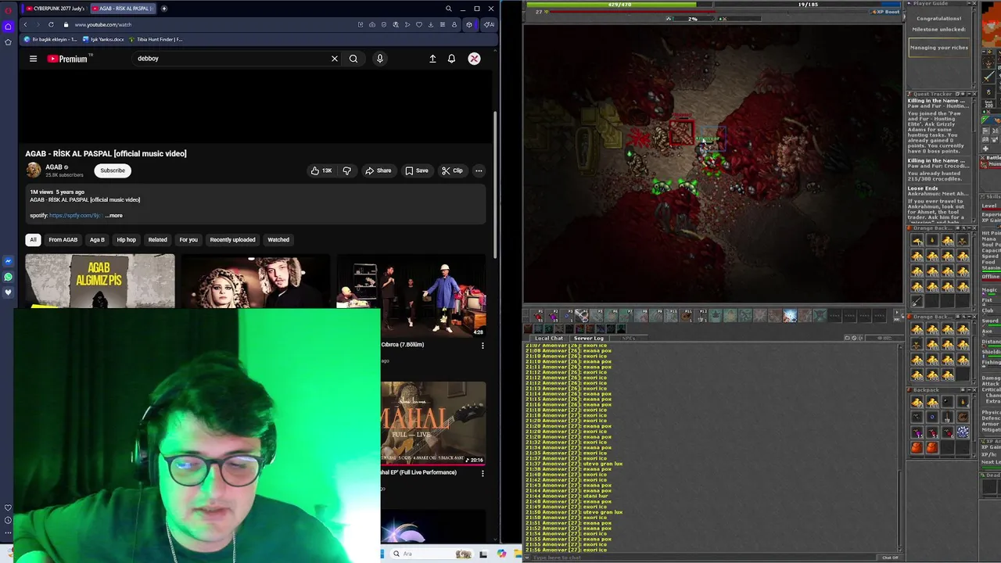The height and width of the screenshot is (563, 1001).
Task: Click the 'Managing your riches' milestone
Action: (x=938, y=48)
